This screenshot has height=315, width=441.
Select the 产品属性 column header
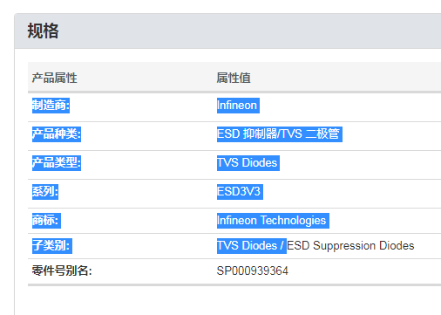click(x=54, y=78)
